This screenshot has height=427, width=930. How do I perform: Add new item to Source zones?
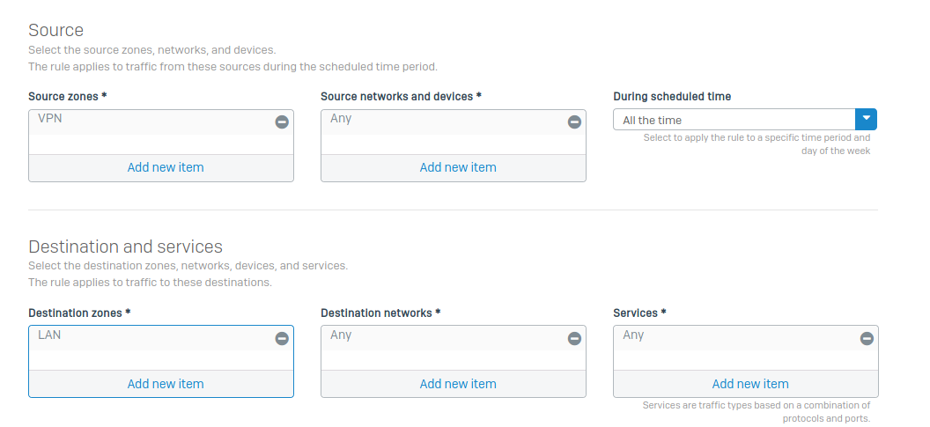(166, 167)
